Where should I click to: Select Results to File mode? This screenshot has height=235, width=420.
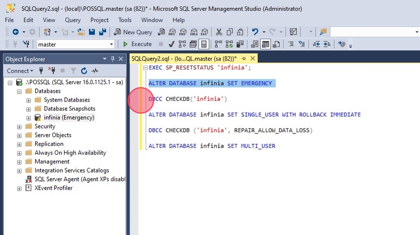pos(276,44)
